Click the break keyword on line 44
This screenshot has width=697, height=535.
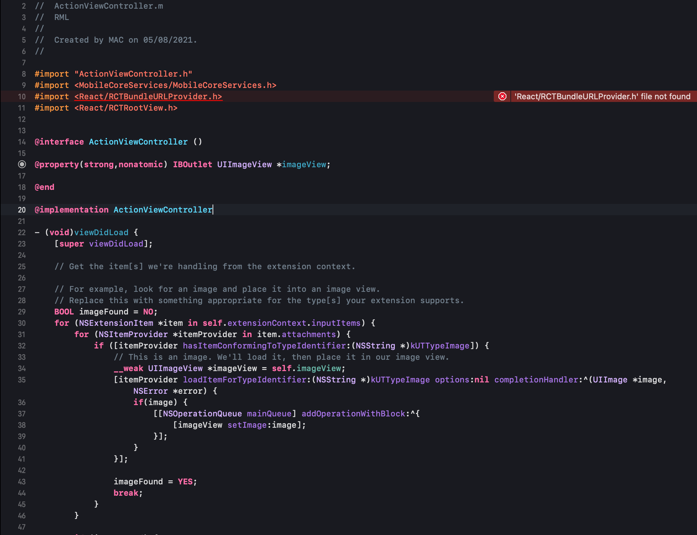[126, 493]
